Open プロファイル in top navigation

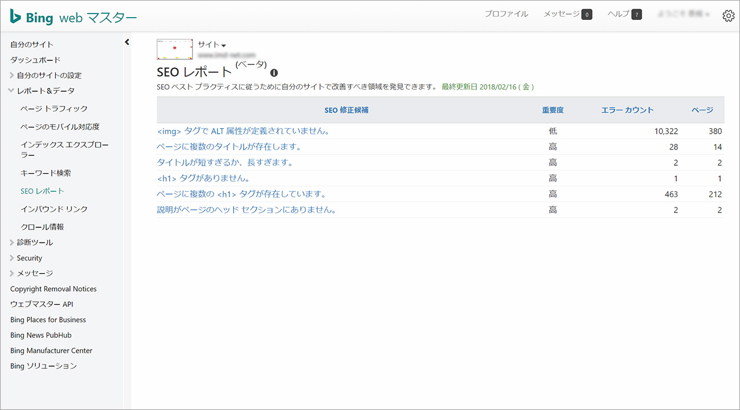pyautogui.click(x=506, y=14)
